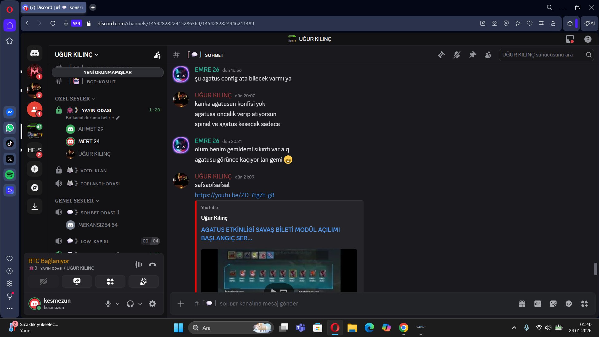Open Spotify in Opera sidebar
This screenshot has width=599, height=337.
tap(10, 175)
